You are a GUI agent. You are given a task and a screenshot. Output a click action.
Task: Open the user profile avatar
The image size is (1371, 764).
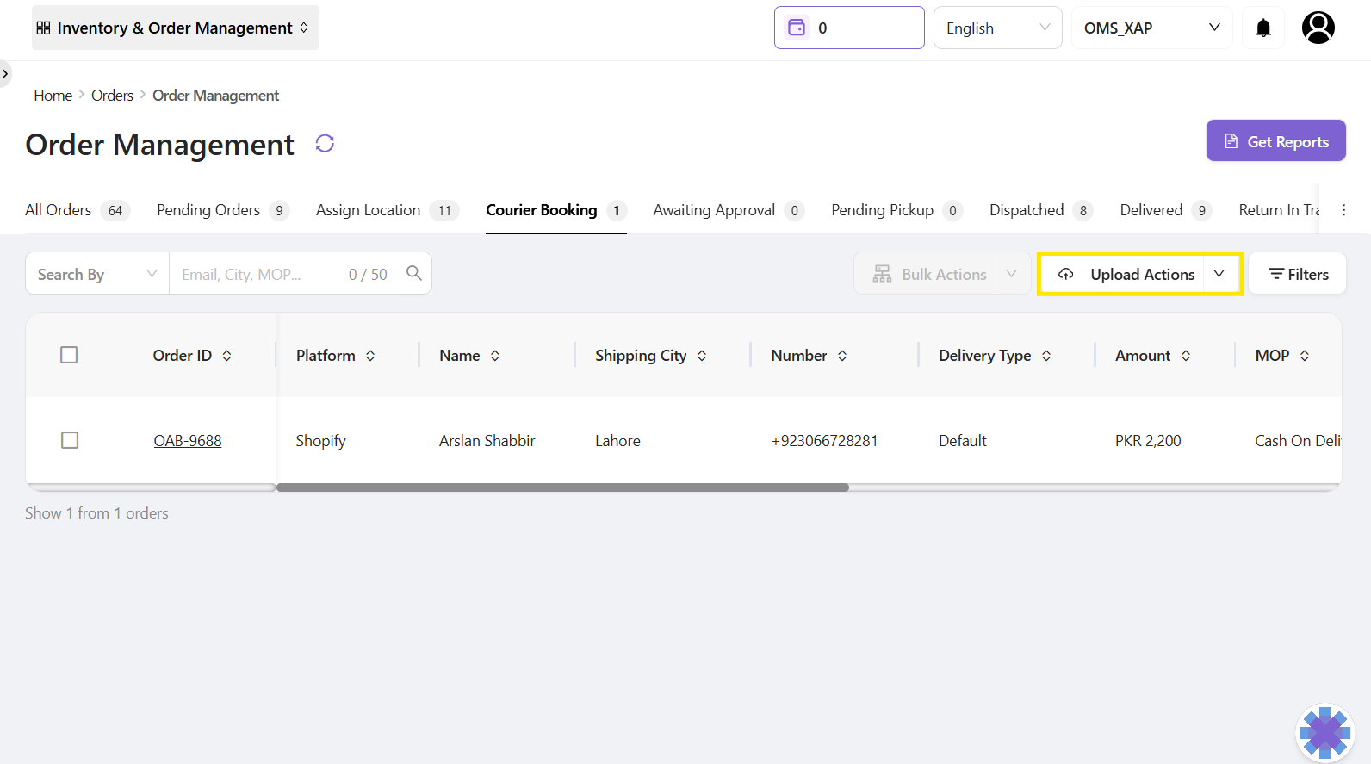pyautogui.click(x=1318, y=28)
